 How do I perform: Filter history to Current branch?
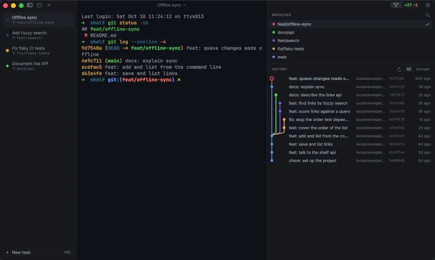[422, 69]
